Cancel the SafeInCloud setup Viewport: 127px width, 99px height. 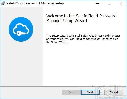[x=113, y=92]
